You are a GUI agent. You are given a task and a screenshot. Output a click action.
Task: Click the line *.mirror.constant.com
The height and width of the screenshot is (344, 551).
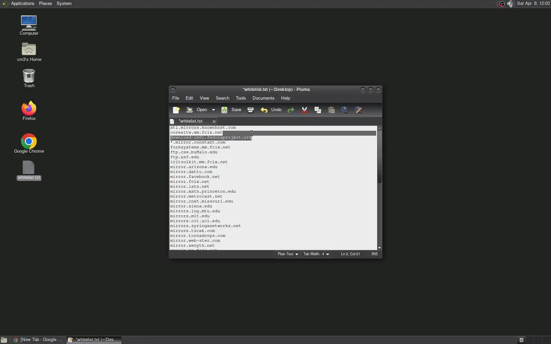click(x=198, y=143)
